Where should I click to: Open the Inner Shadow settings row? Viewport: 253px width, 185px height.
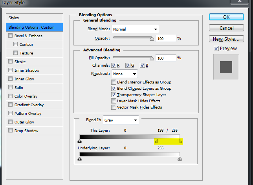coord(35,71)
